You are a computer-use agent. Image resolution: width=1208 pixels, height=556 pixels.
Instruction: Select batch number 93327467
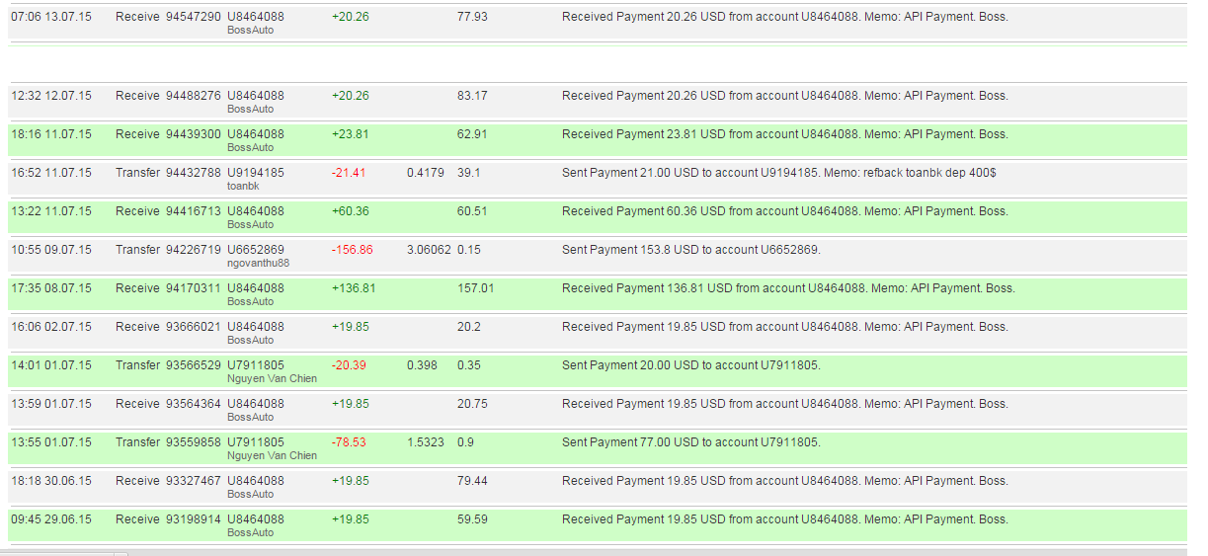[x=194, y=481]
